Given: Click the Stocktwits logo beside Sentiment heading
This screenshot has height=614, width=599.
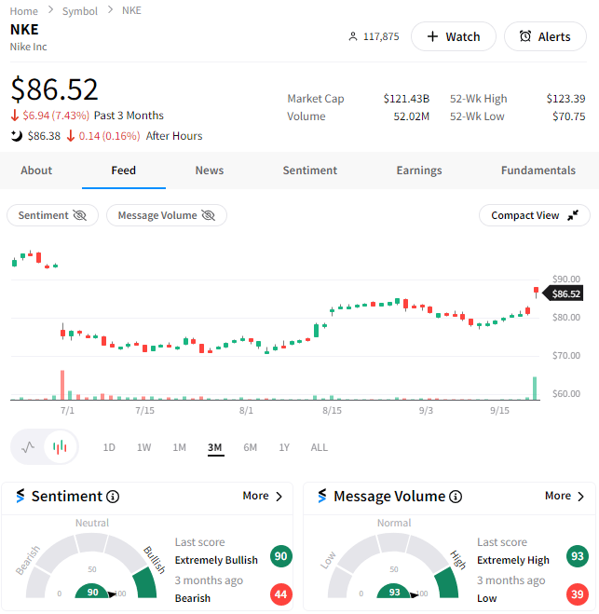Looking at the screenshot, I should (x=20, y=496).
